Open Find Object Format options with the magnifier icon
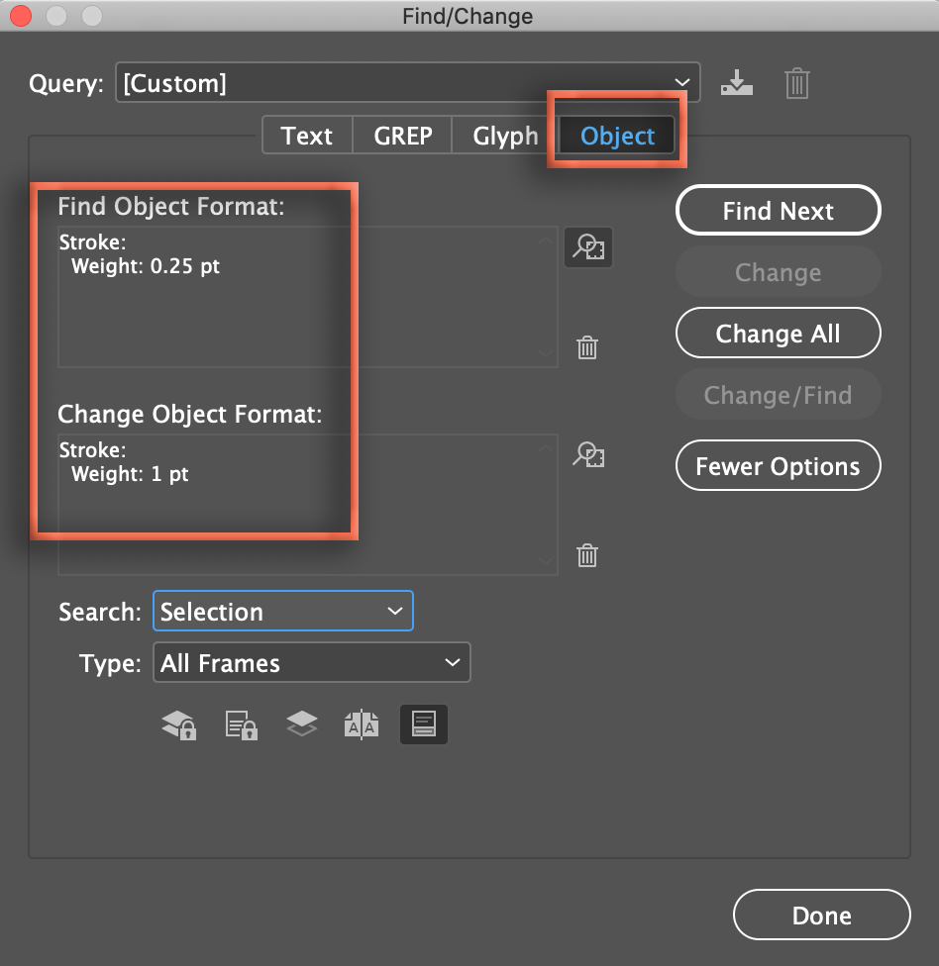This screenshot has width=939, height=966. (x=588, y=247)
